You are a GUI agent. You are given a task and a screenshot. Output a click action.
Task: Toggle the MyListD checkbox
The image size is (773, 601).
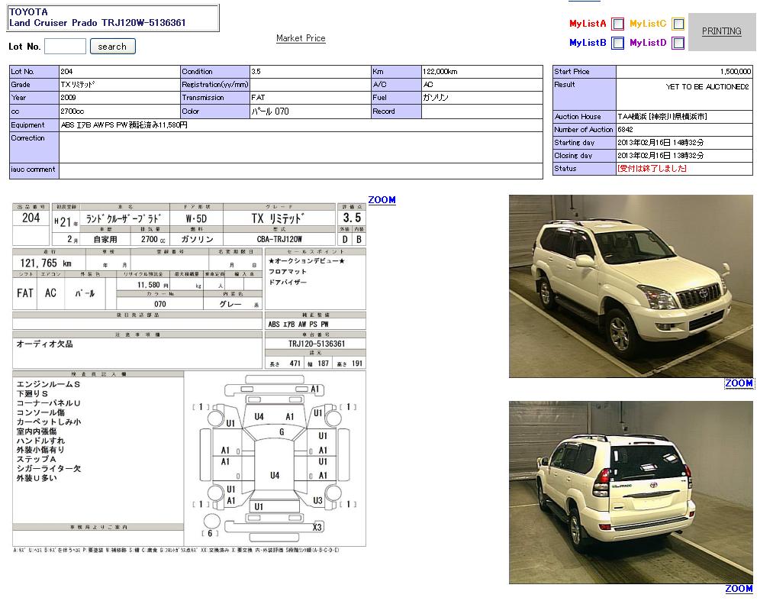(x=678, y=44)
